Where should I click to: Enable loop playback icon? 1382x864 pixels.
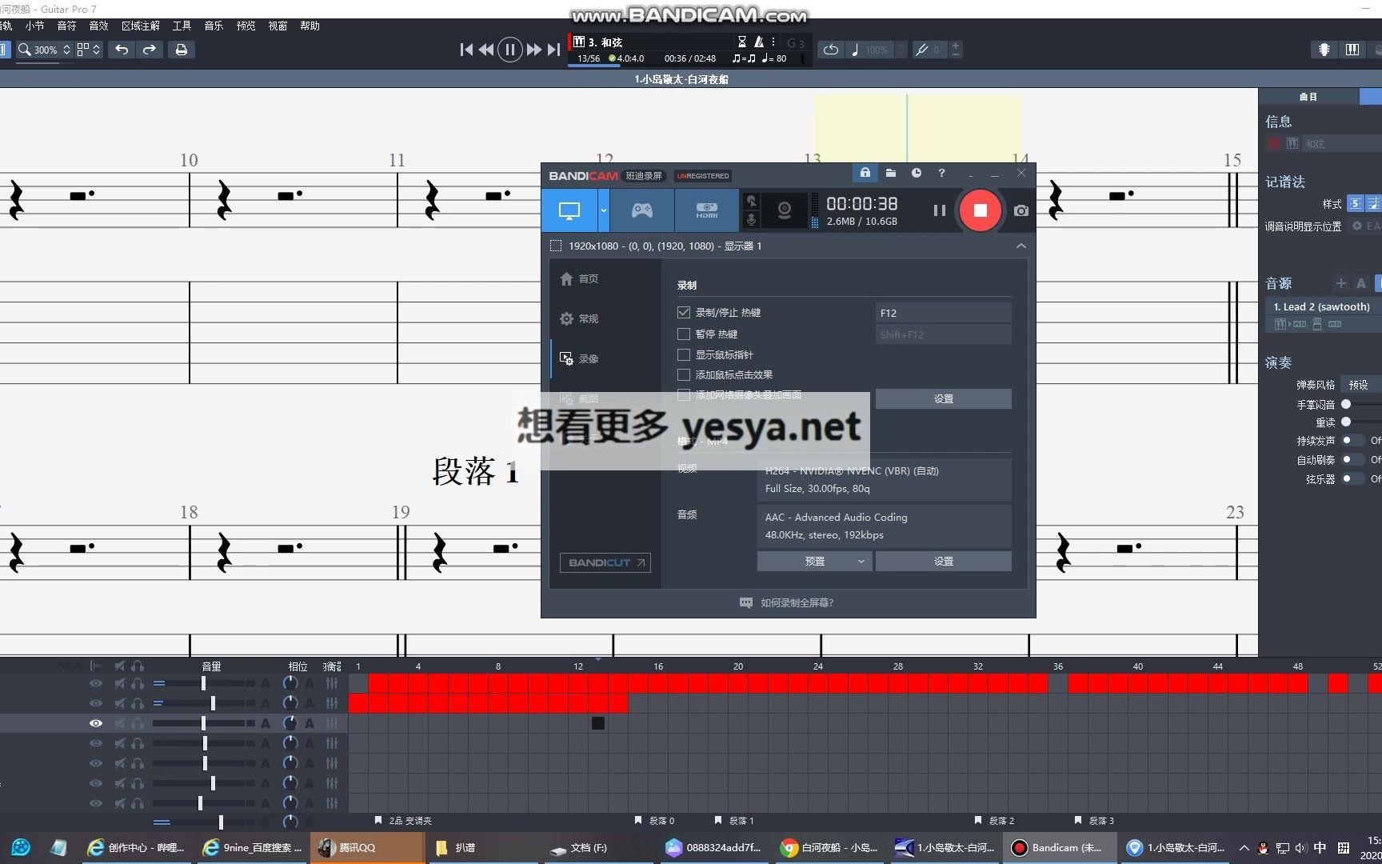831,50
